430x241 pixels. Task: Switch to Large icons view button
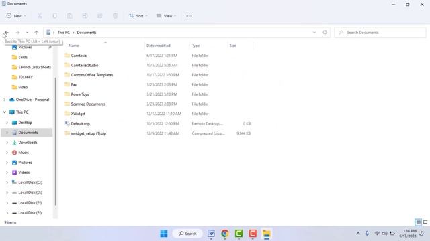pyautogui.click(x=425, y=222)
